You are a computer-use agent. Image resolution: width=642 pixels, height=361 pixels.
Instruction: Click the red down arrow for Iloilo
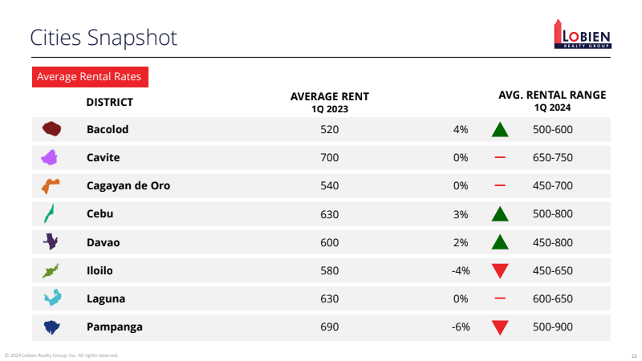pos(500,271)
